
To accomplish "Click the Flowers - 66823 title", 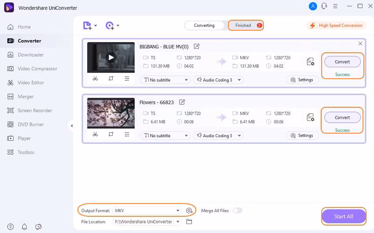I will pyautogui.click(x=157, y=102).
